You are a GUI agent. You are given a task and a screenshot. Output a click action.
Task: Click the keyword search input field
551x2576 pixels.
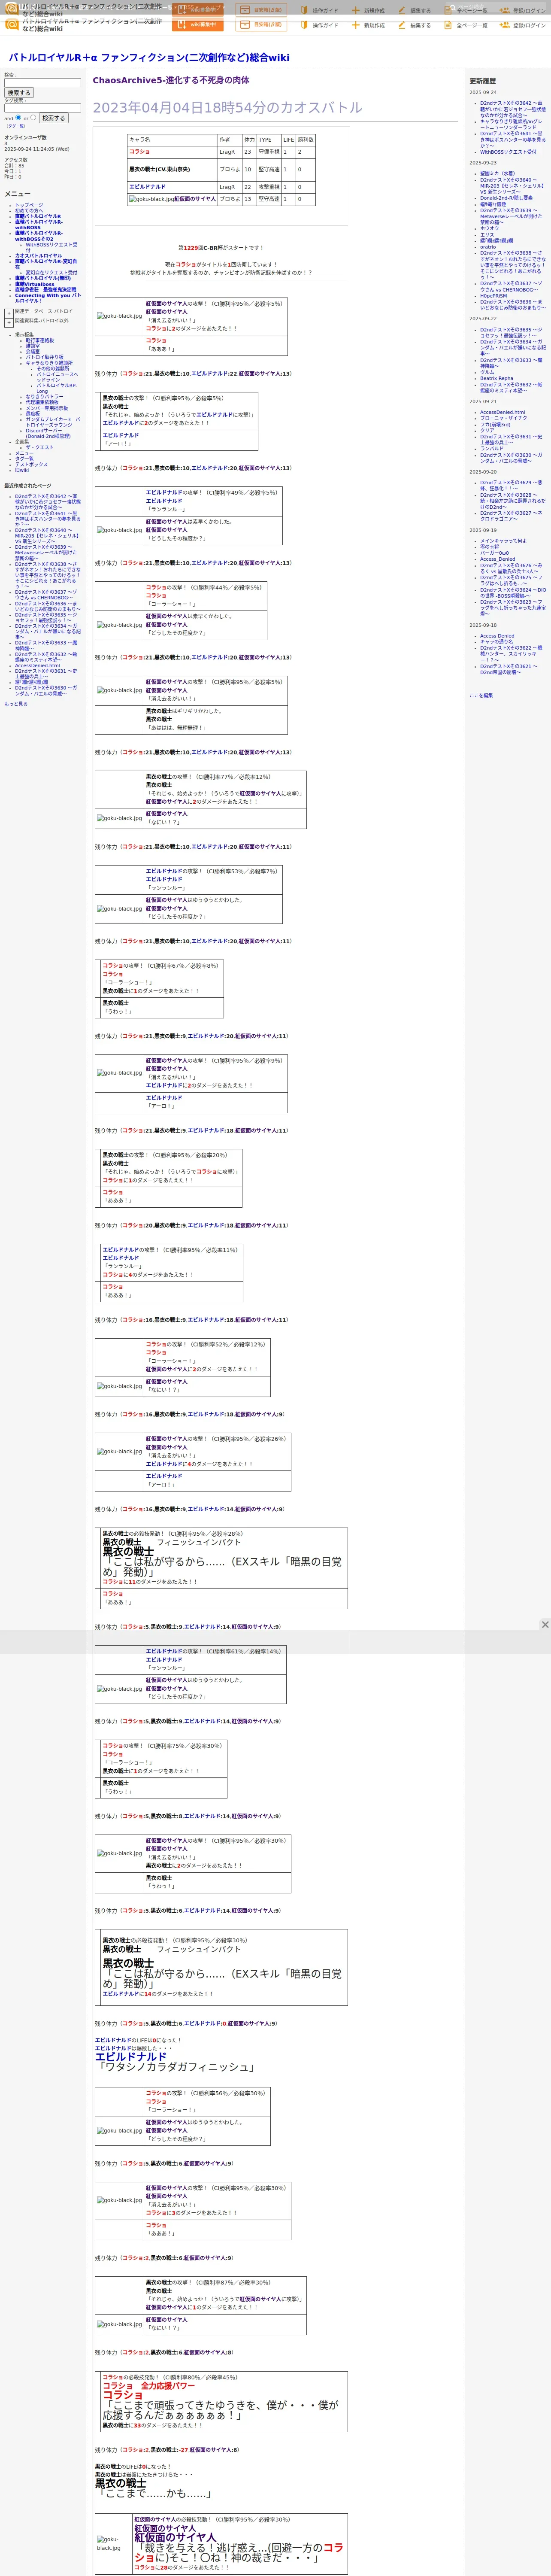(42, 83)
